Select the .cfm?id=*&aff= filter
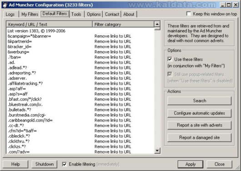 pos(80,131)
